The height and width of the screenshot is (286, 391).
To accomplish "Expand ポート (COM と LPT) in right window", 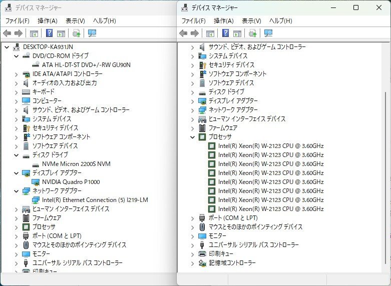I will click(193, 218).
